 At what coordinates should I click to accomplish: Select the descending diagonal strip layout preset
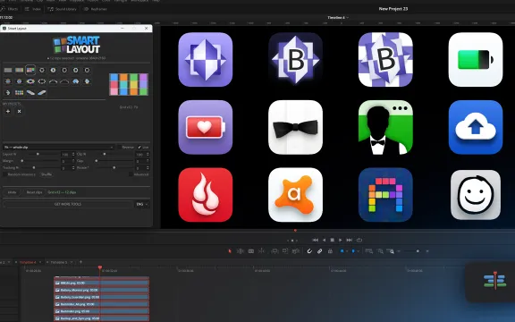tap(30, 93)
